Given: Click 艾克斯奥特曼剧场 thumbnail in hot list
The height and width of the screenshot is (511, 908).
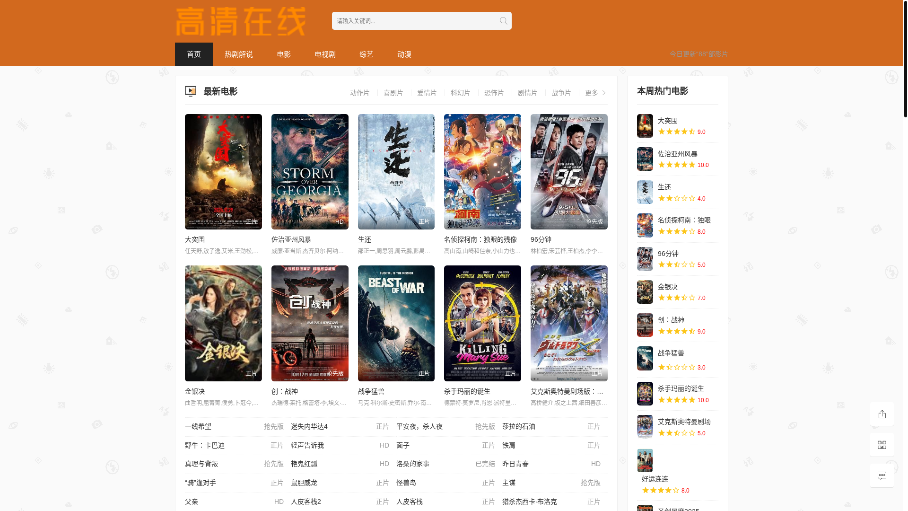Looking at the screenshot, I should coord(645,427).
